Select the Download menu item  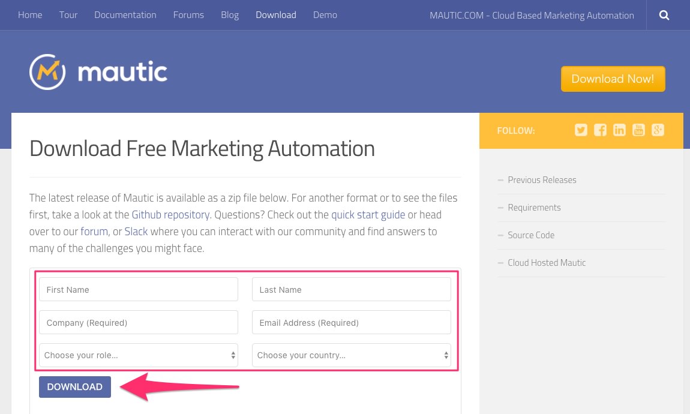pyautogui.click(x=276, y=15)
